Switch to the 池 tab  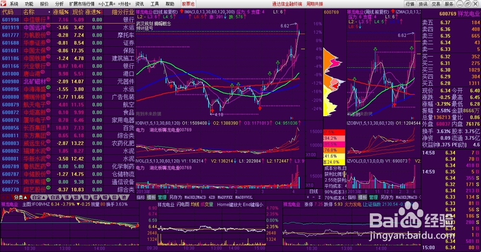[x=124, y=197]
